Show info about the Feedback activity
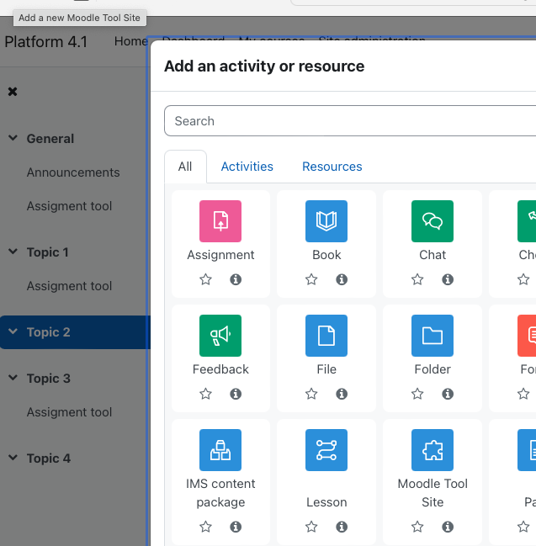The image size is (536, 546). (236, 394)
